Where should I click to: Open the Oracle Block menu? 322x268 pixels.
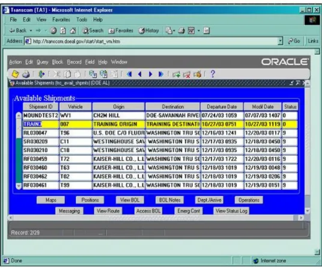tap(58, 62)
